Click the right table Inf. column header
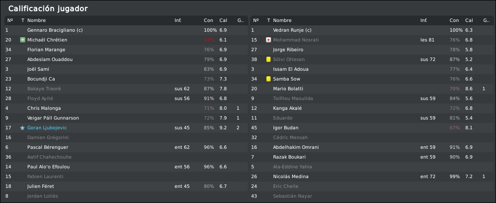Screen dimensions: 496x203 423,20
